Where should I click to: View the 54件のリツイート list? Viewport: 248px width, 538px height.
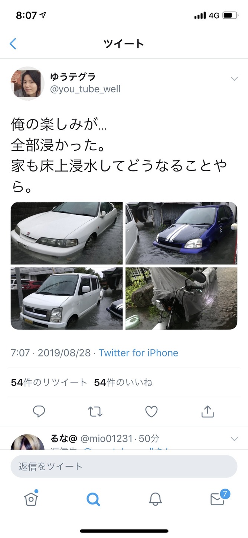point(49,382)
